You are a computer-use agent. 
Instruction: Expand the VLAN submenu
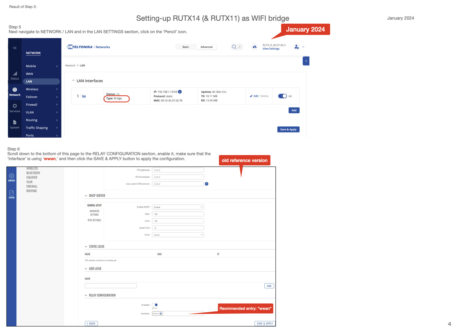42,112
